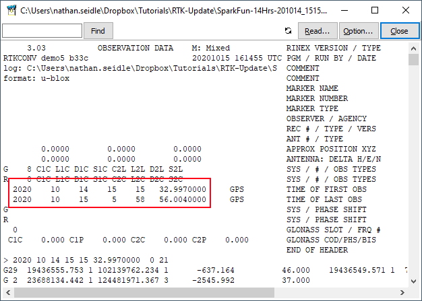This screenshot has height=301, width=422.
Task: Click 'MARKER TYPE' label
Action: point(312,109)
